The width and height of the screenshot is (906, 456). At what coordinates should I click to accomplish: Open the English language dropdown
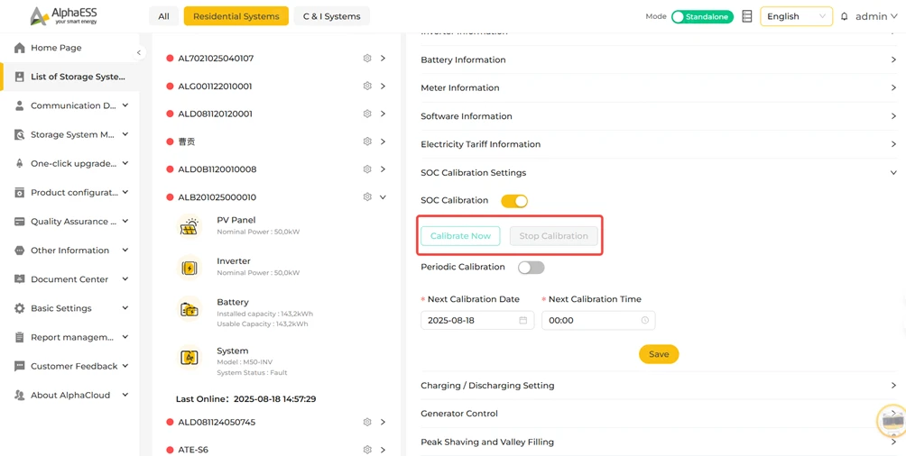[796, 17]
